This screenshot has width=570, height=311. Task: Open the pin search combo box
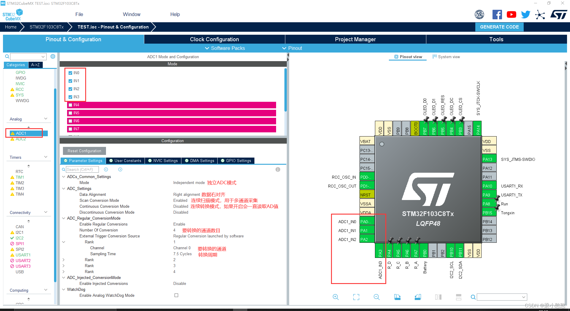click(x=502, y=297)
